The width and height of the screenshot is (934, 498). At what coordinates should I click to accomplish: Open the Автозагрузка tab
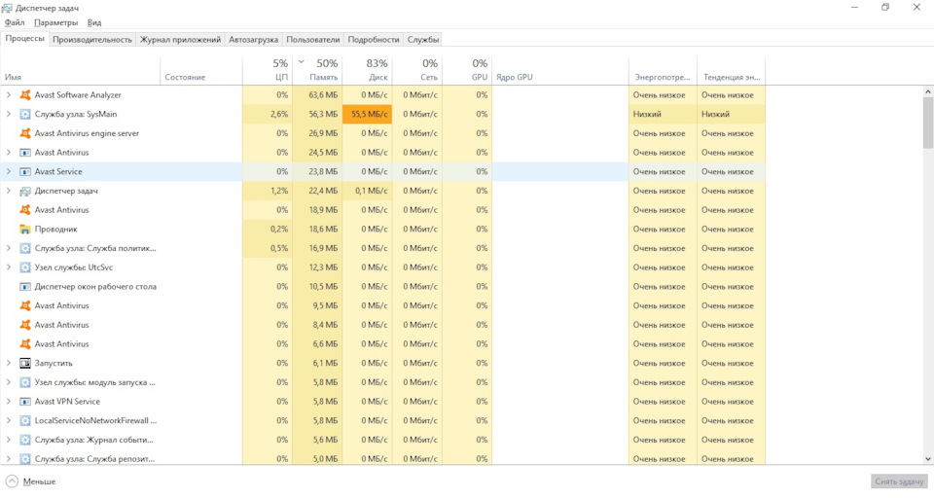[253, 39]
